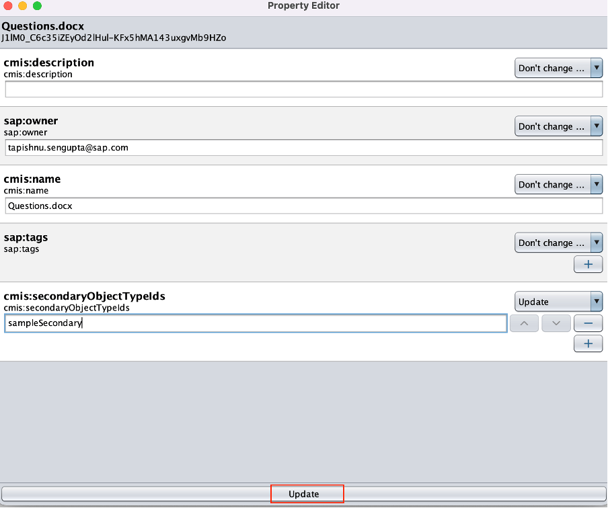Click the Property Editor window title

click(x=303, y=5)
